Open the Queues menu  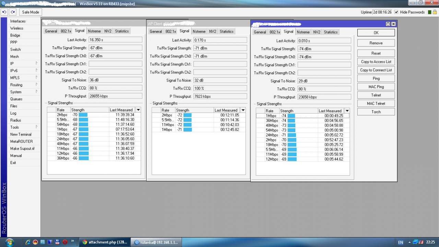pyautogui.click(x=16, y=99)
